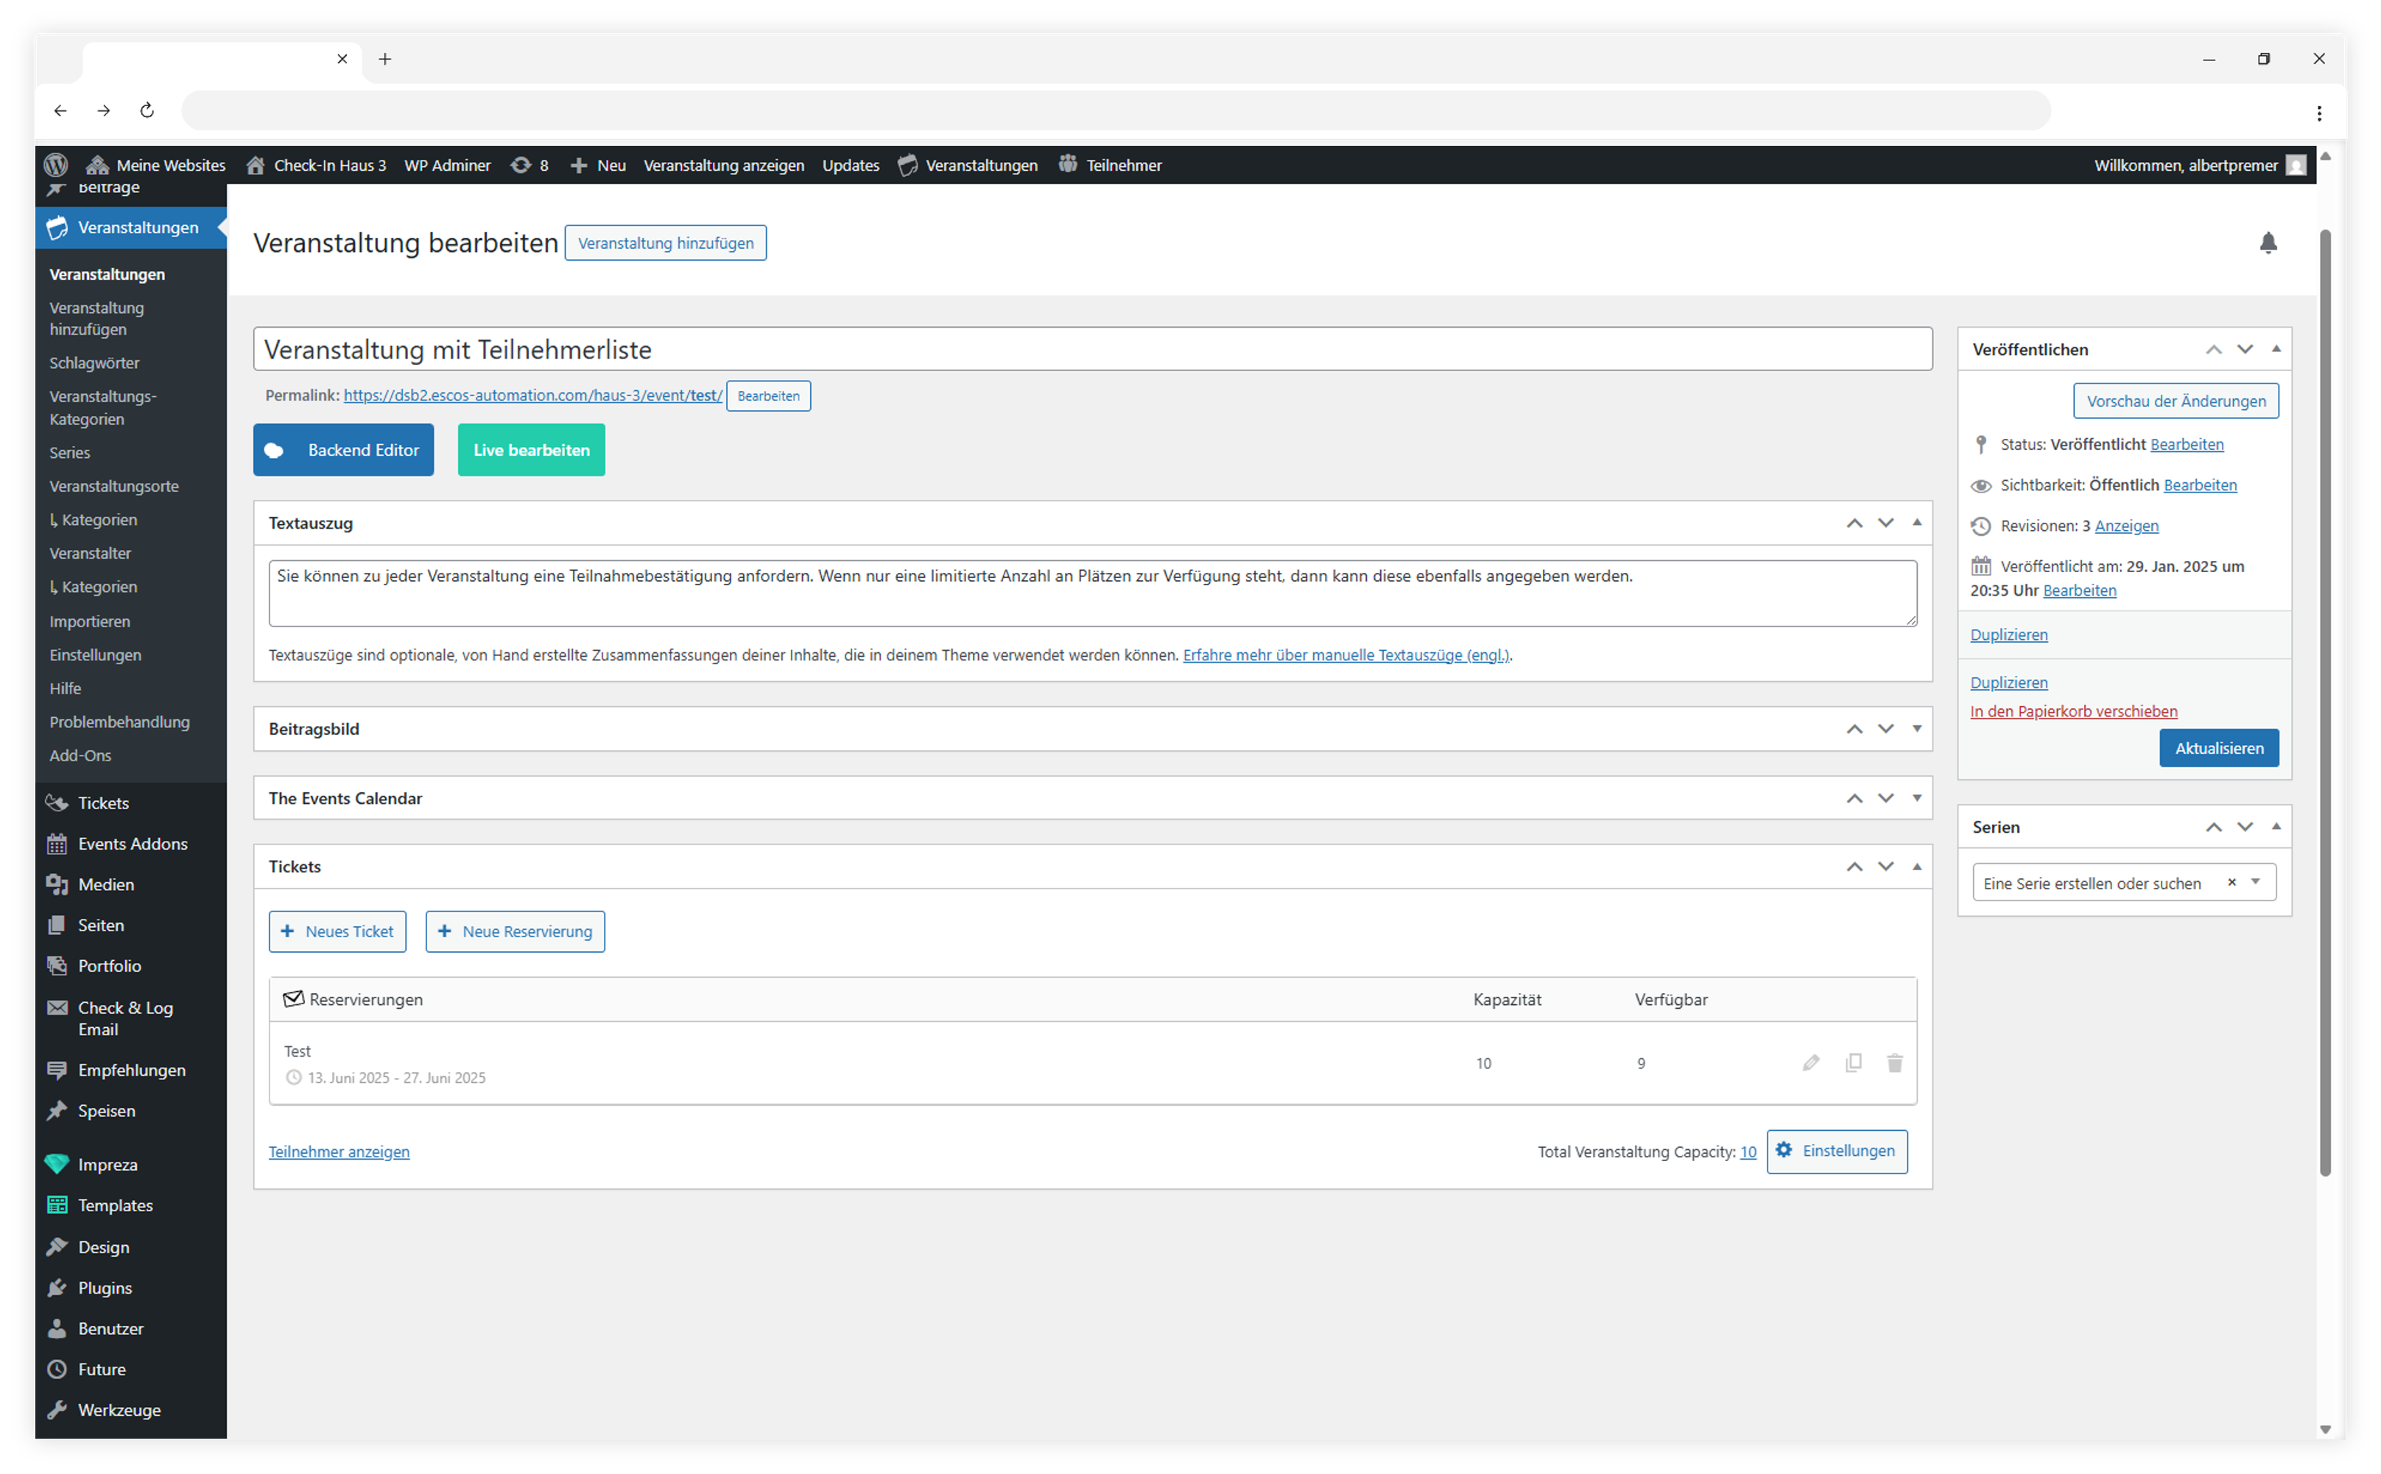
Task: Show revisions via Anzeigen link
Action: click(2126, 526)
